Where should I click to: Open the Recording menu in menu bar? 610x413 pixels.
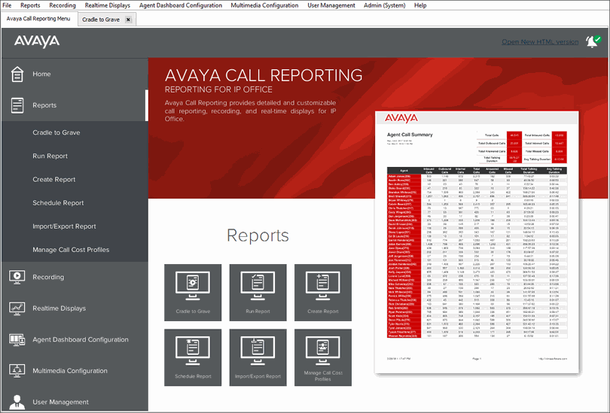click(x=63, y=5)
